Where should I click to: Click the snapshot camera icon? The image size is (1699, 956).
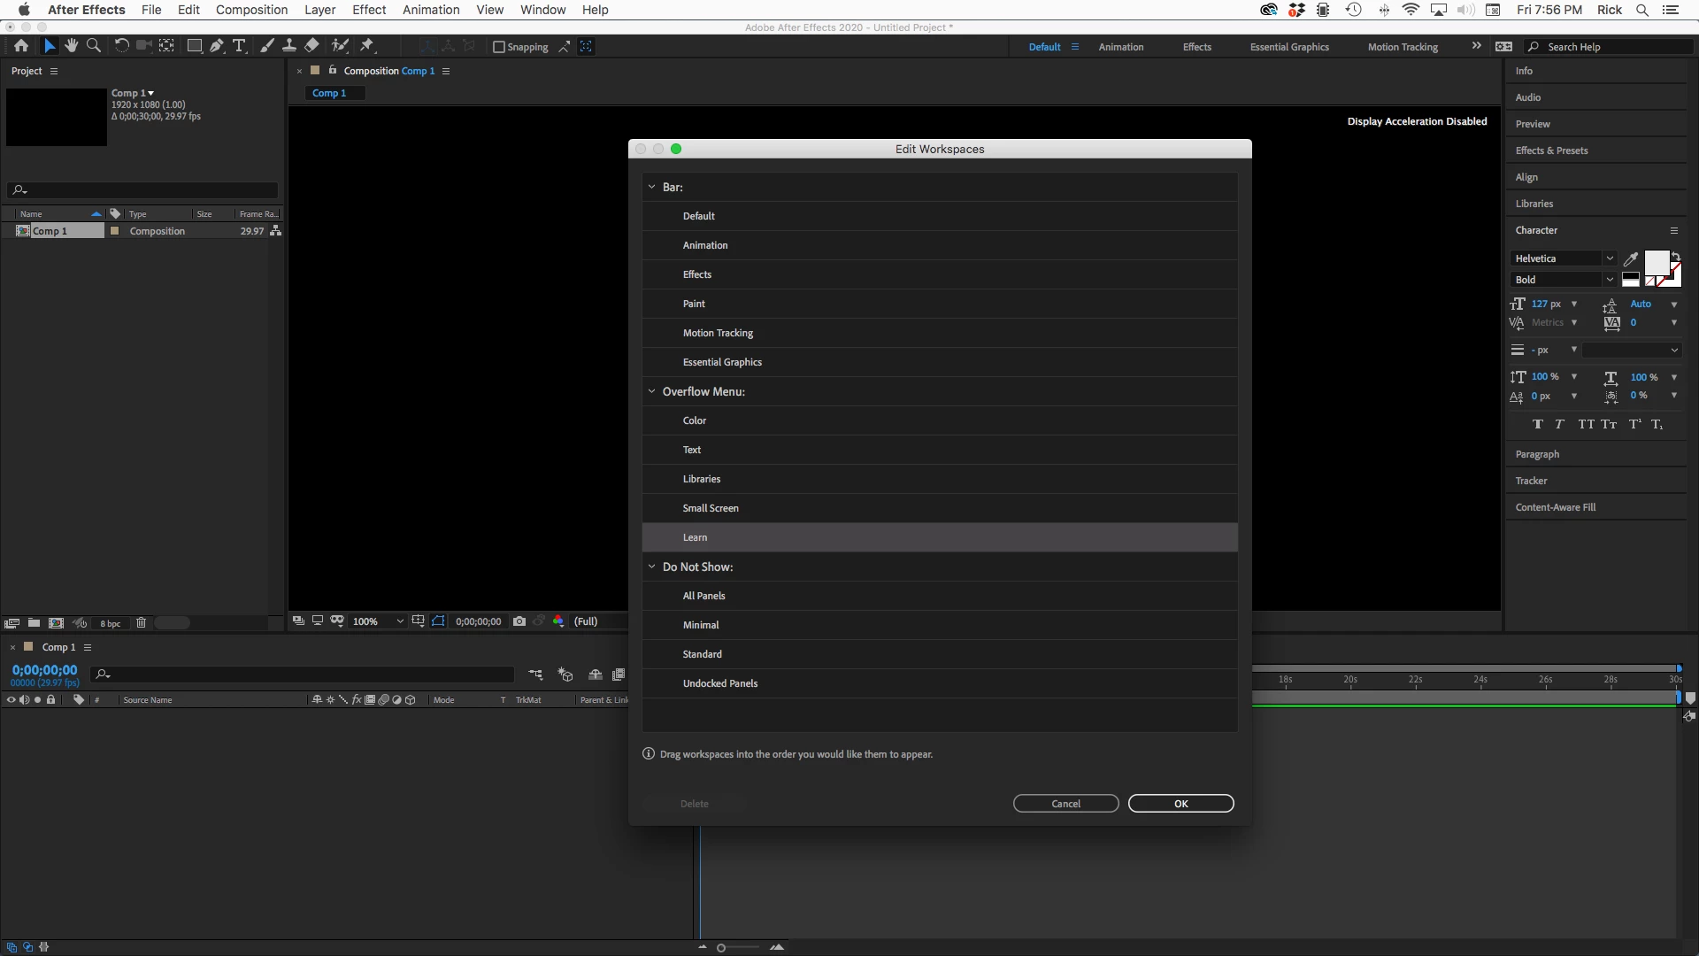point(519,621)
